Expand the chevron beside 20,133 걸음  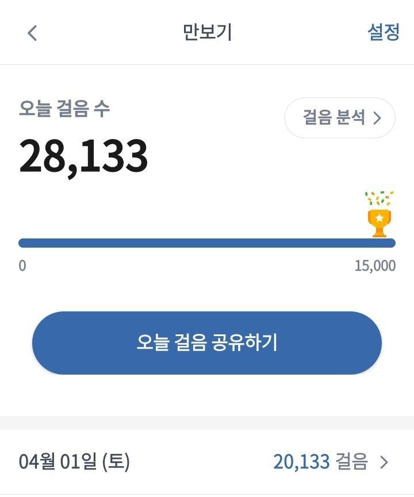(x=384, y=462)
